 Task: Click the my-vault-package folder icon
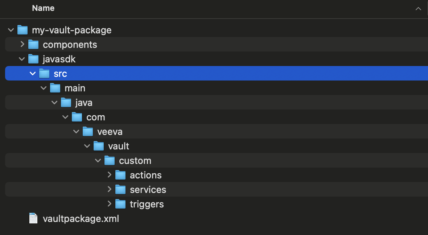22,30
